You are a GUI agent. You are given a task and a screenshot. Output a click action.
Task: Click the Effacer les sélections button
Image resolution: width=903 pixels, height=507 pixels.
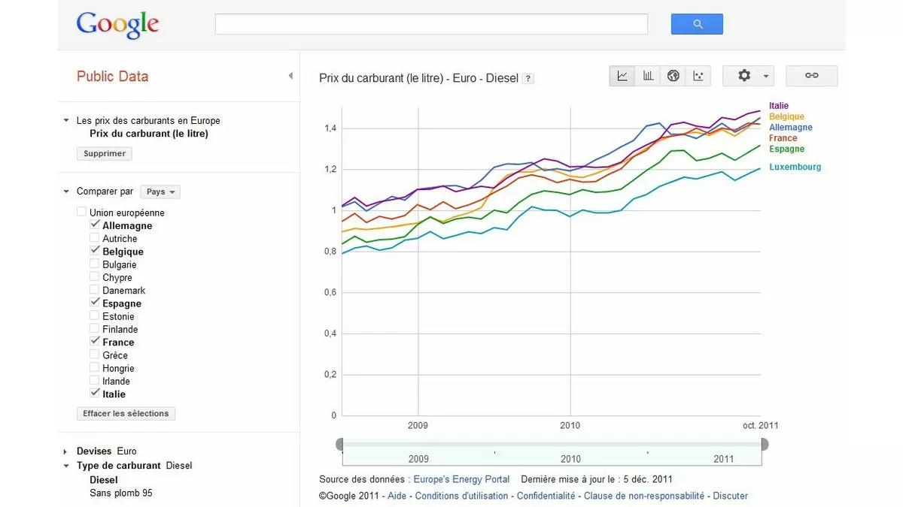click(125, 413)
